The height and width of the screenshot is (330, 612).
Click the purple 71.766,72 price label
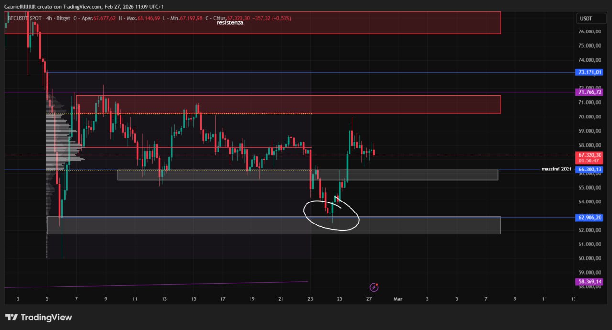[x=590, y=92]
